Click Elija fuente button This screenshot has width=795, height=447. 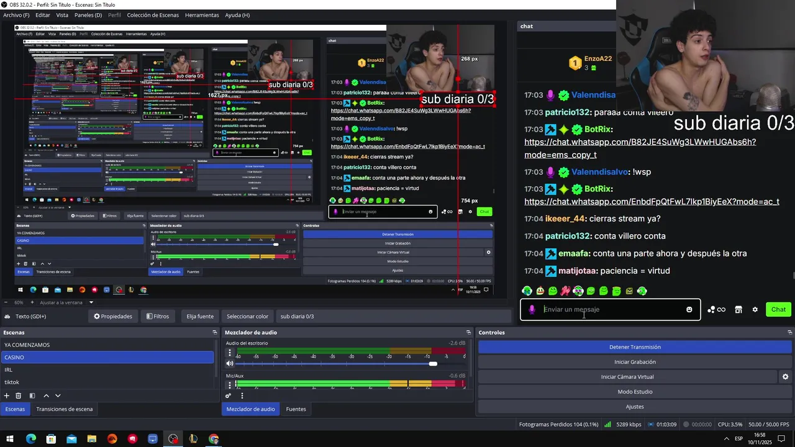pos(200,317)
